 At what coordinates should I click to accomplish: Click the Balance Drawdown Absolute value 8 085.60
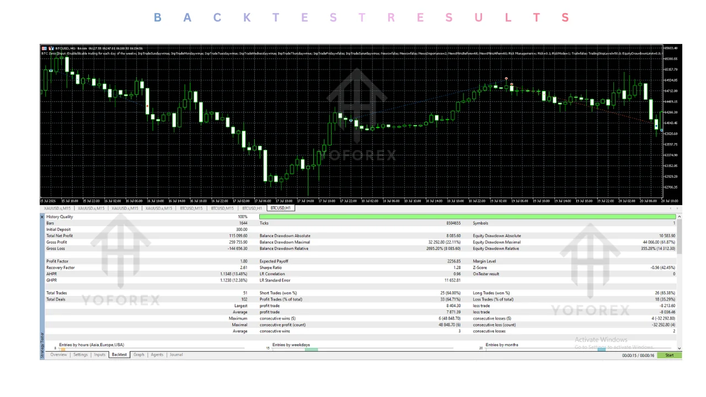[453, 236]
